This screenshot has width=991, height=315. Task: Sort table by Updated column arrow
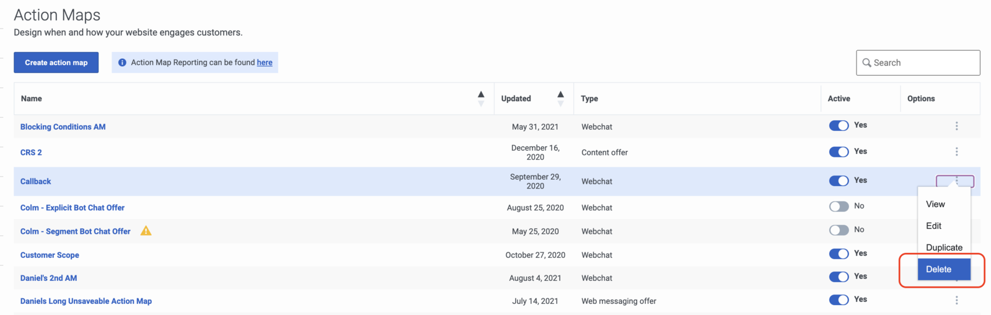[560, 99]
